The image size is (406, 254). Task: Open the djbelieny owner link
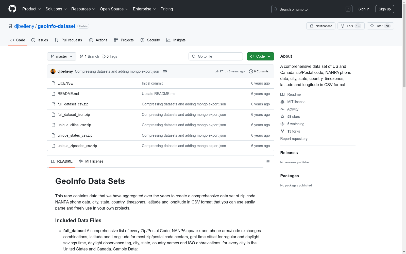coord(24,26)
